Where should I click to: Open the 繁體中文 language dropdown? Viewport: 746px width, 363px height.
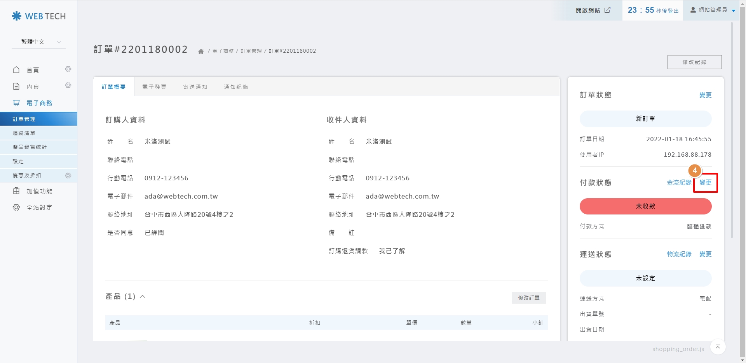click(39, 42)
